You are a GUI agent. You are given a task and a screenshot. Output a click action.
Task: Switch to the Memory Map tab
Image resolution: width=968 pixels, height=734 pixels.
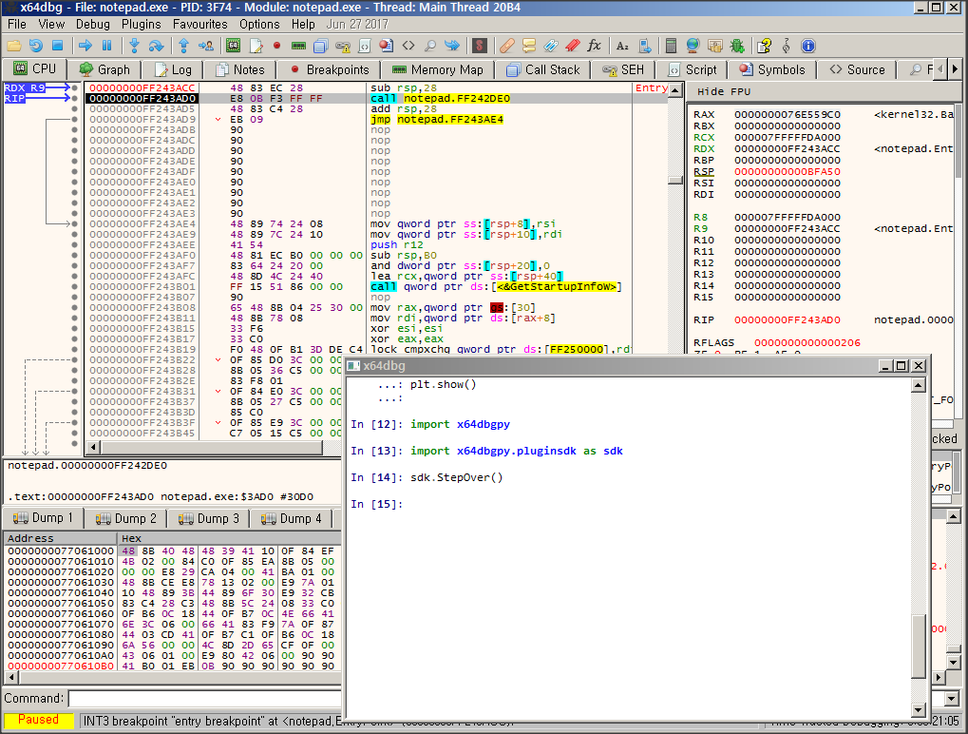[x=438, y=69]
